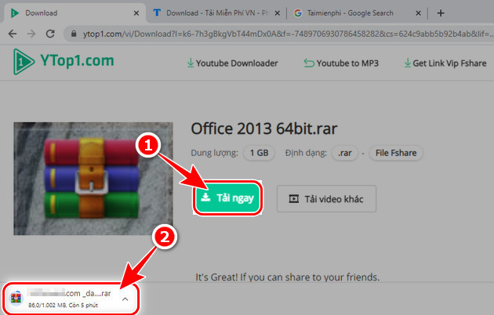Image resolution: width=494 pixels, height=315 pixels.
Task: Click the download progress text 86,0/1.002 MB
Action: [x=63, y=306]
